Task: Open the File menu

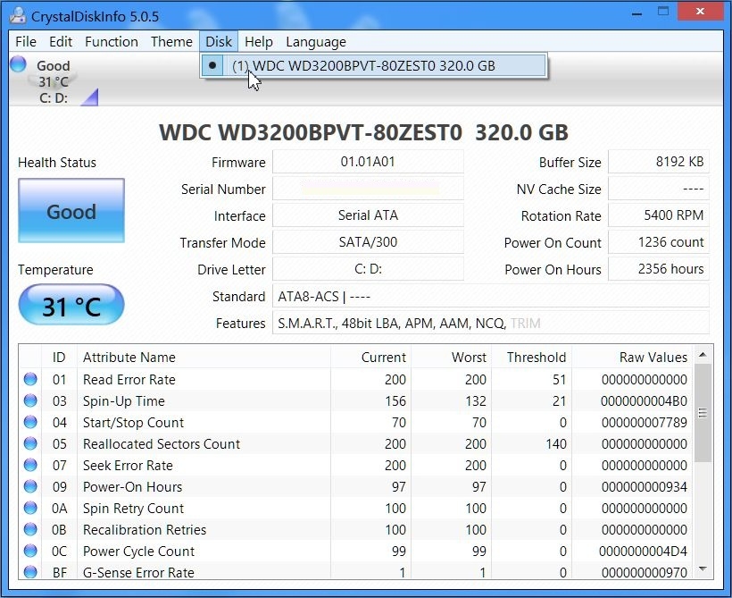Action: 26,42
